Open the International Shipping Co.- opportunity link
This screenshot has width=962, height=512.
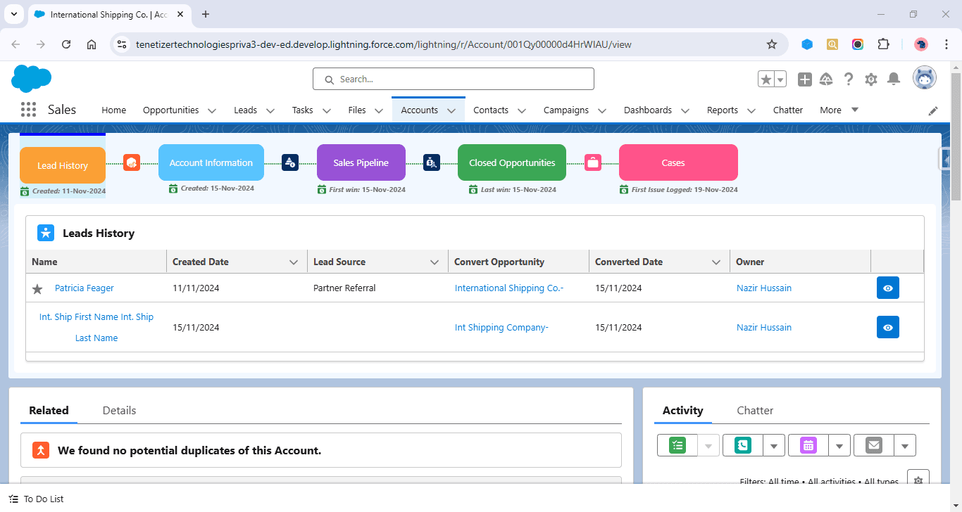[x=509, y=288]
